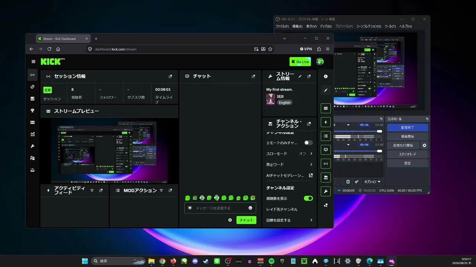Click 録画開始 in OBS controls
Screen dimensions: 476x267
click(x=408, y=136)
